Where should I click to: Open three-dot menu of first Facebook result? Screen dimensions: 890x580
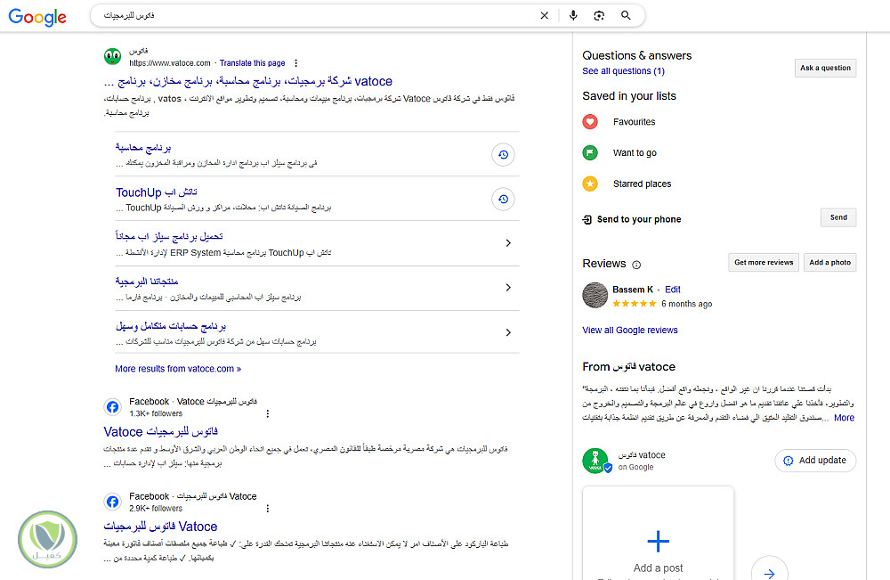click(x=267, y=413)
